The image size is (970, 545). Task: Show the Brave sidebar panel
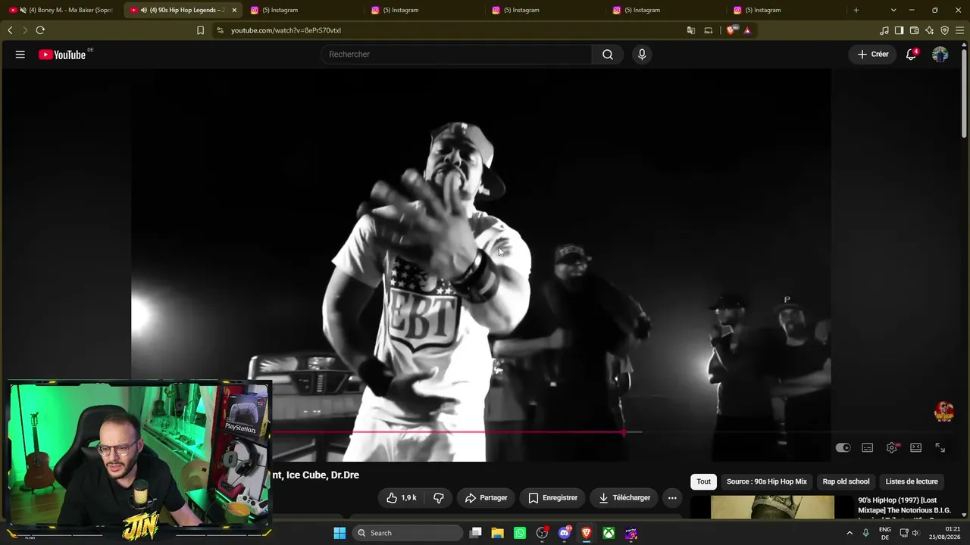tap(900, 30)
